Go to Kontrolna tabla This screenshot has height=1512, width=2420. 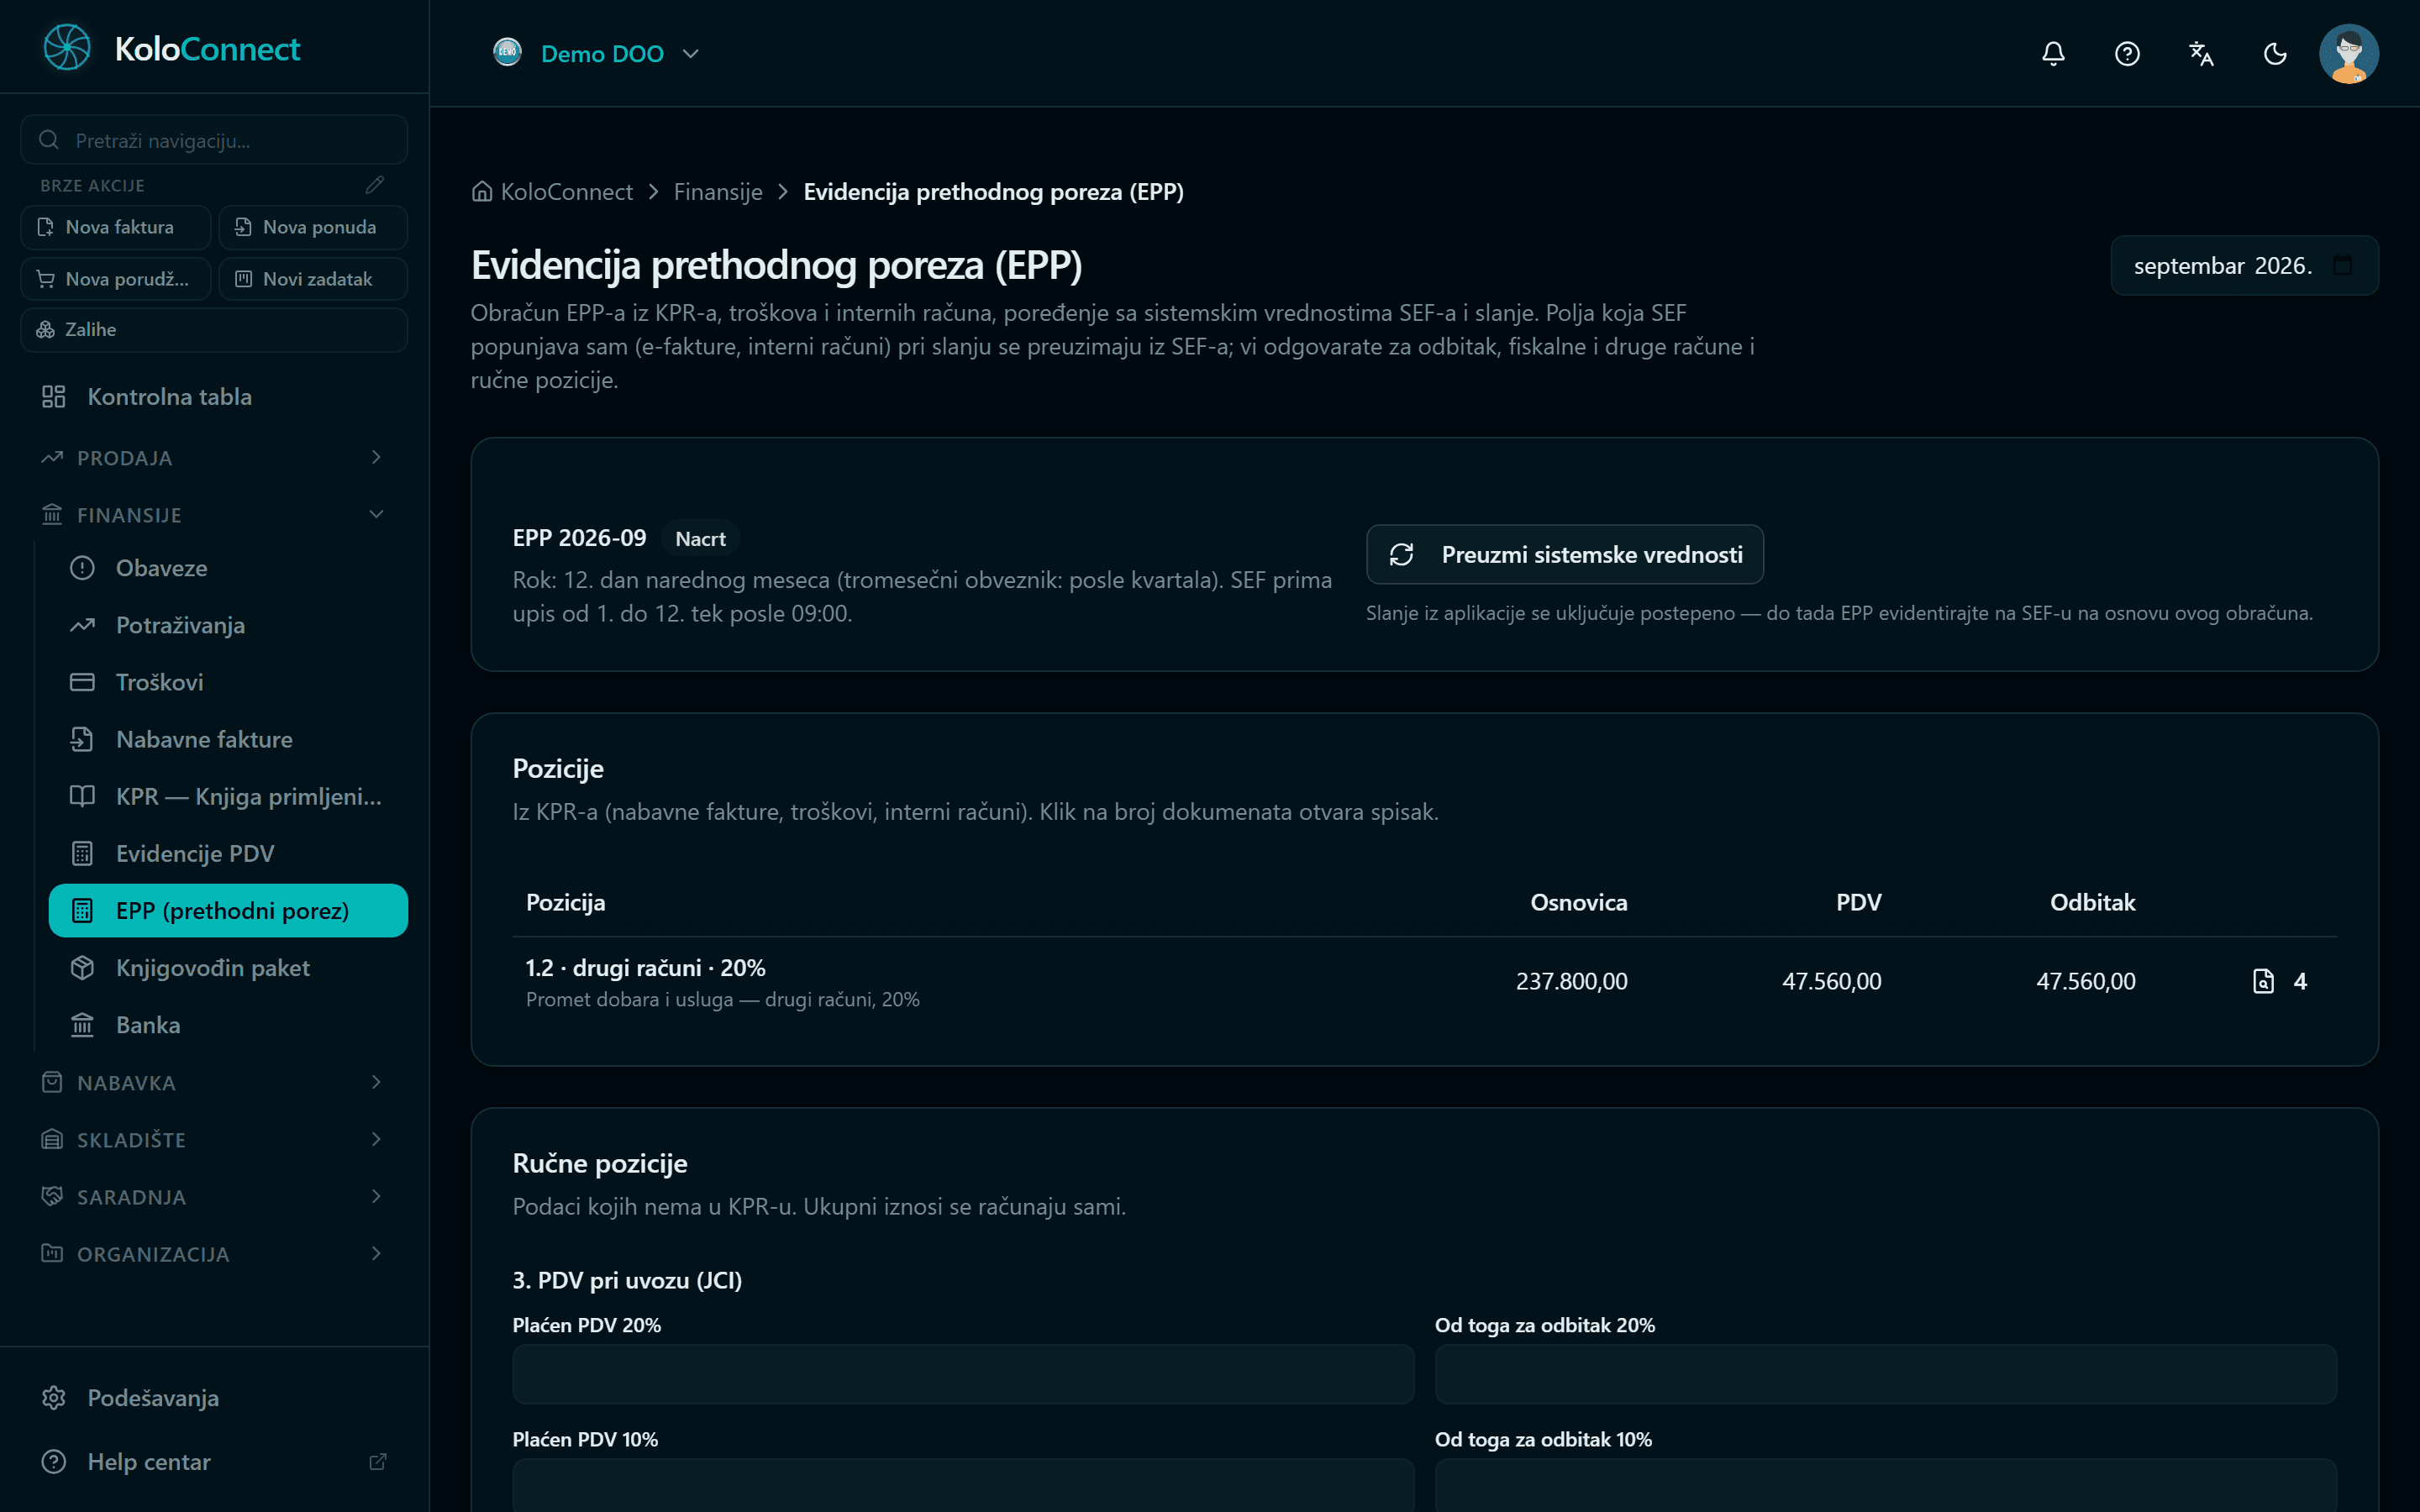(214, 397)
